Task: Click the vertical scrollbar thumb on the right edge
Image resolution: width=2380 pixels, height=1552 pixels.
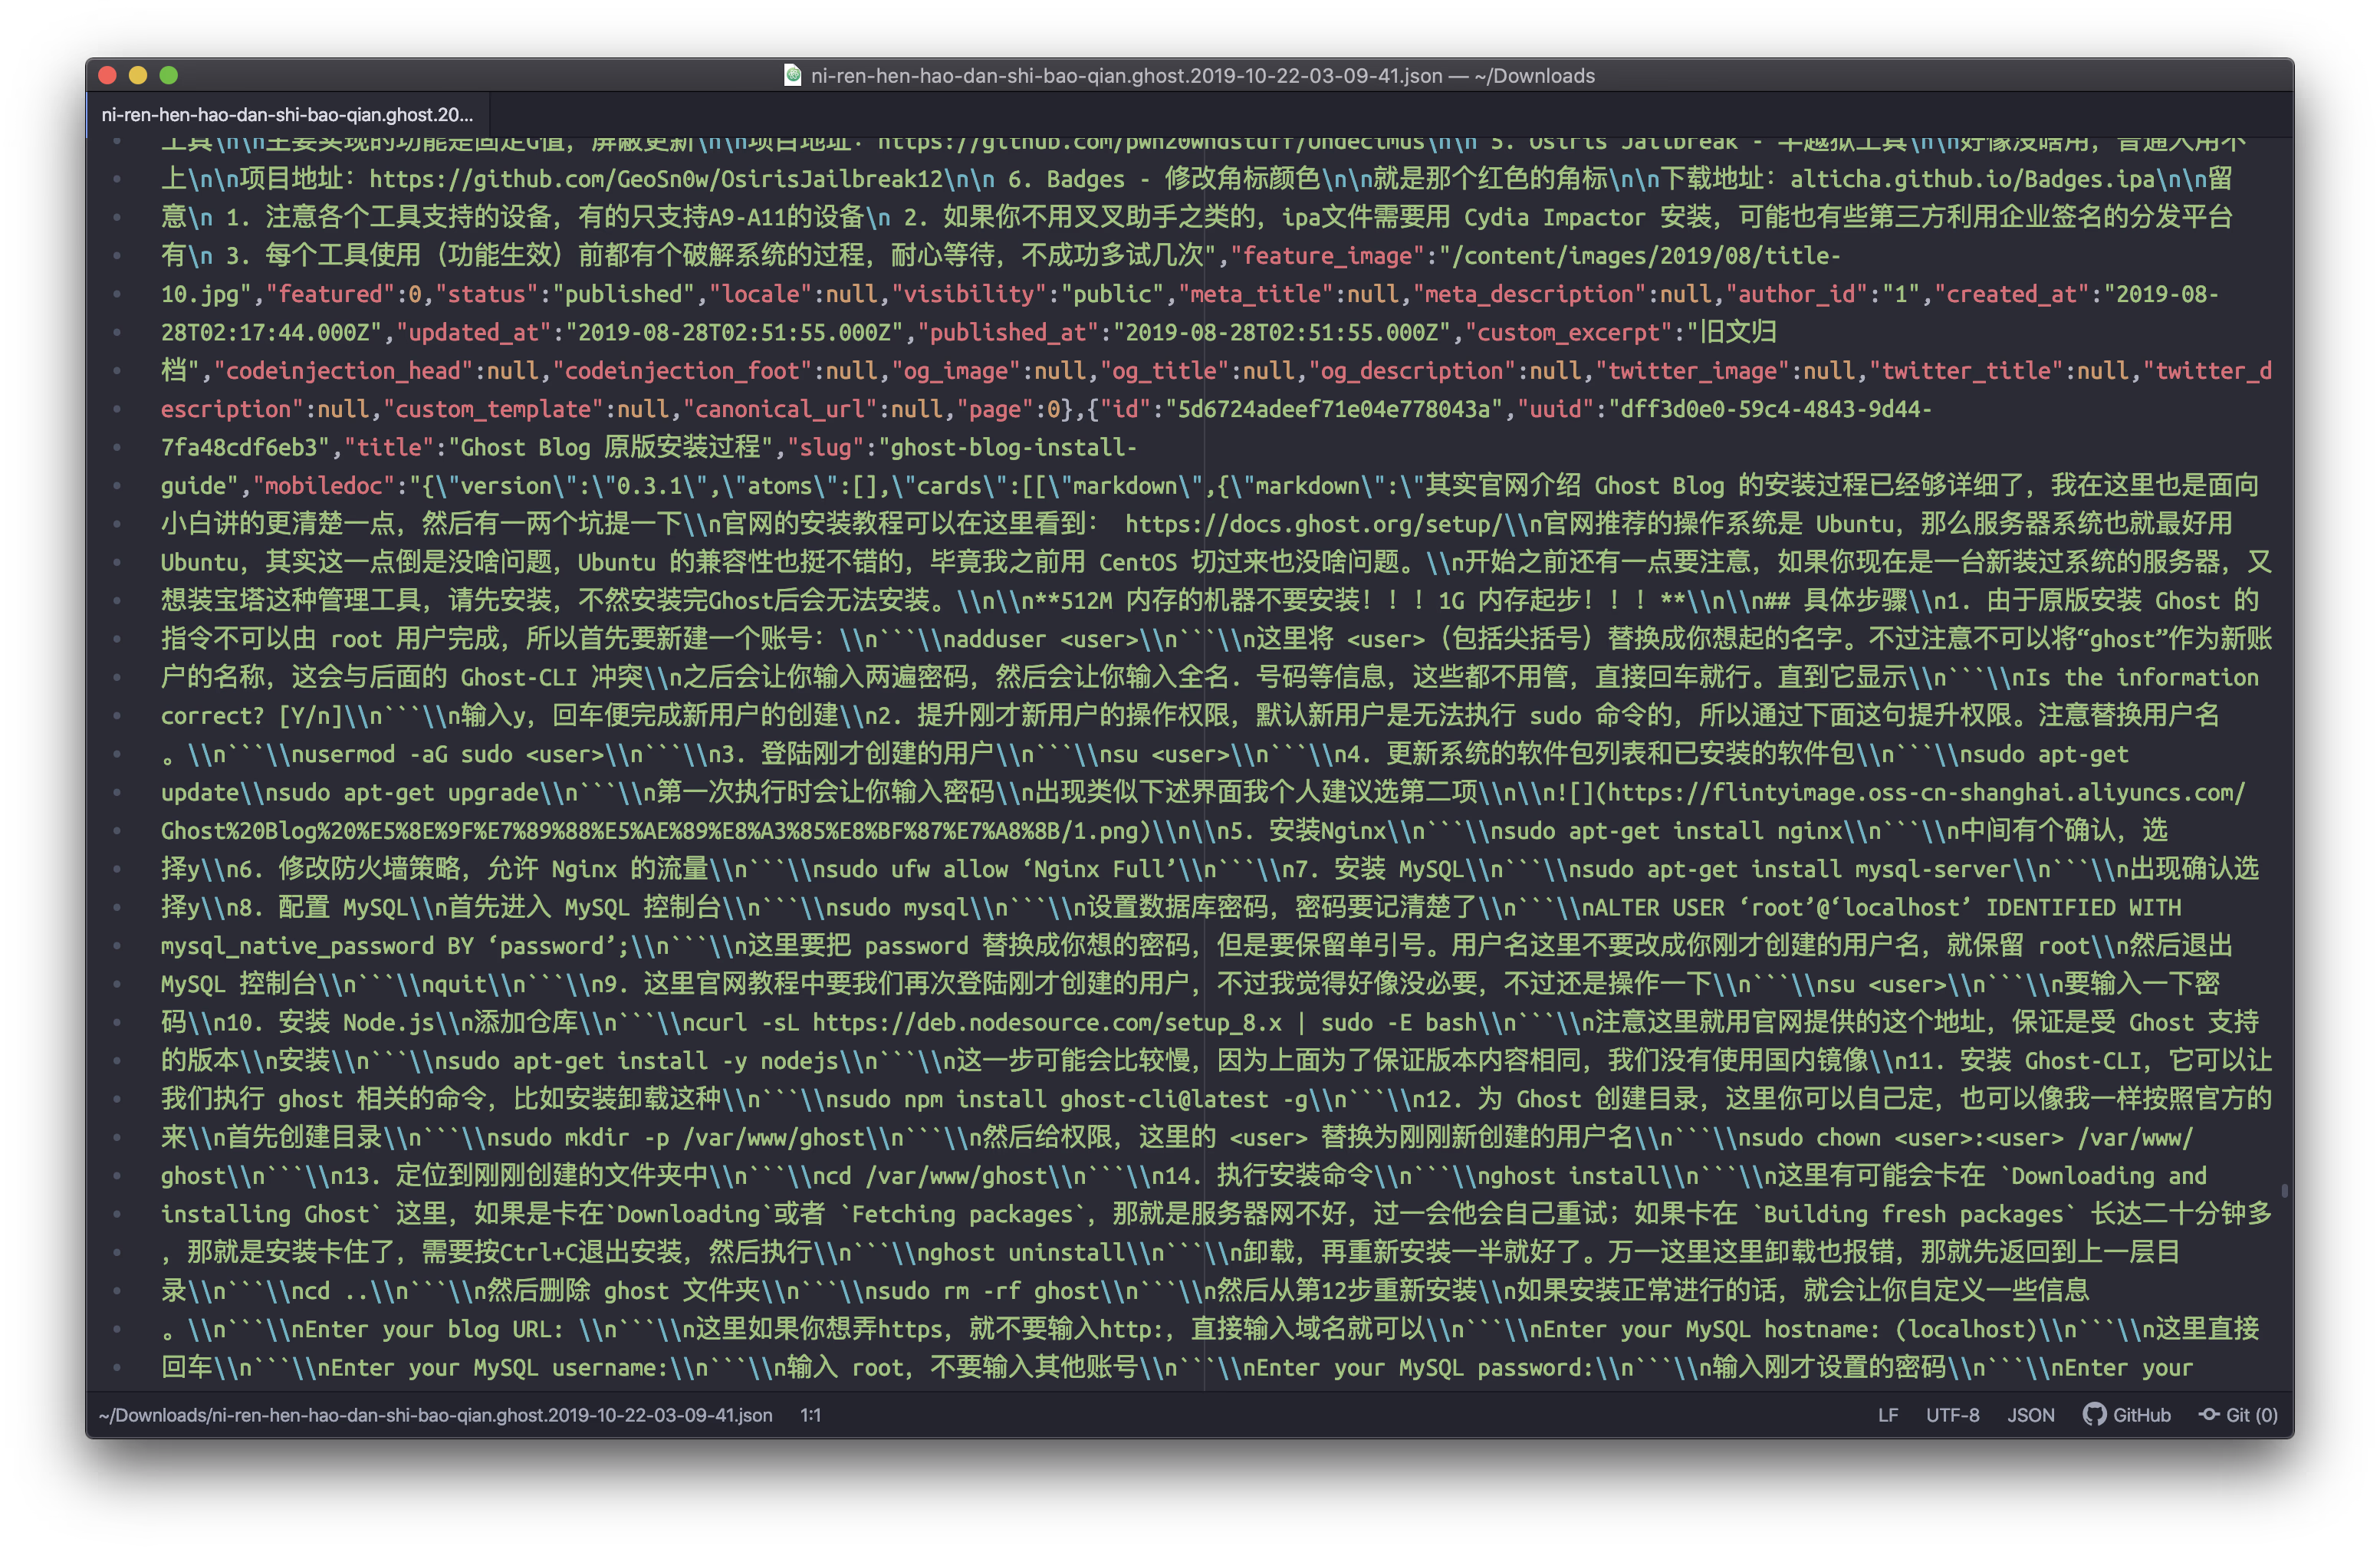Action: click(2284, 1190)
